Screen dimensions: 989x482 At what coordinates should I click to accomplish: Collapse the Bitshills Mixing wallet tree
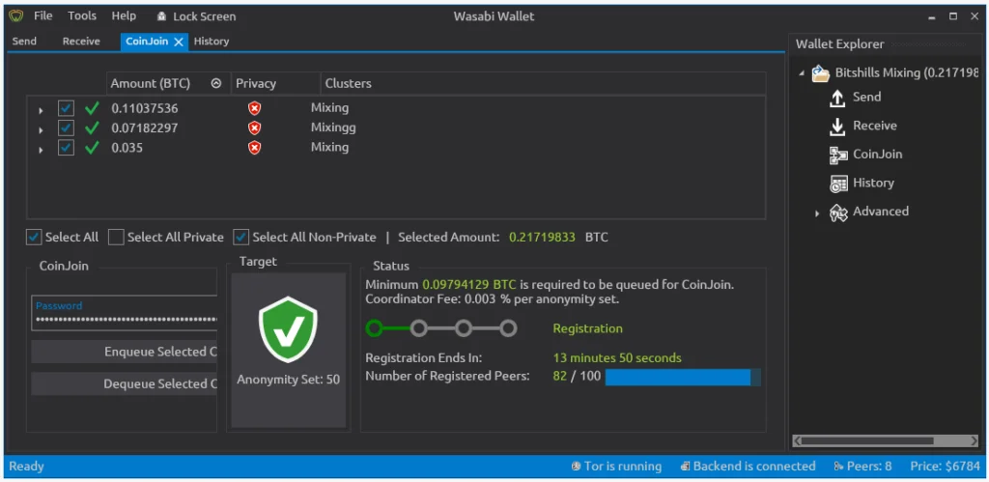click(802, 73)
